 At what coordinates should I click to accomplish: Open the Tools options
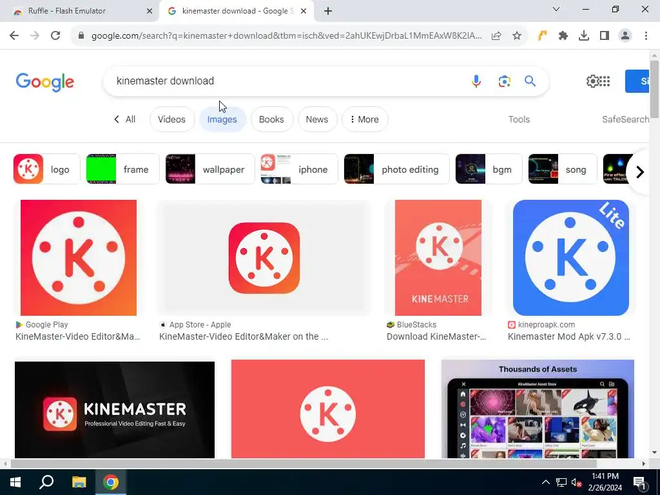click(519, 119)
